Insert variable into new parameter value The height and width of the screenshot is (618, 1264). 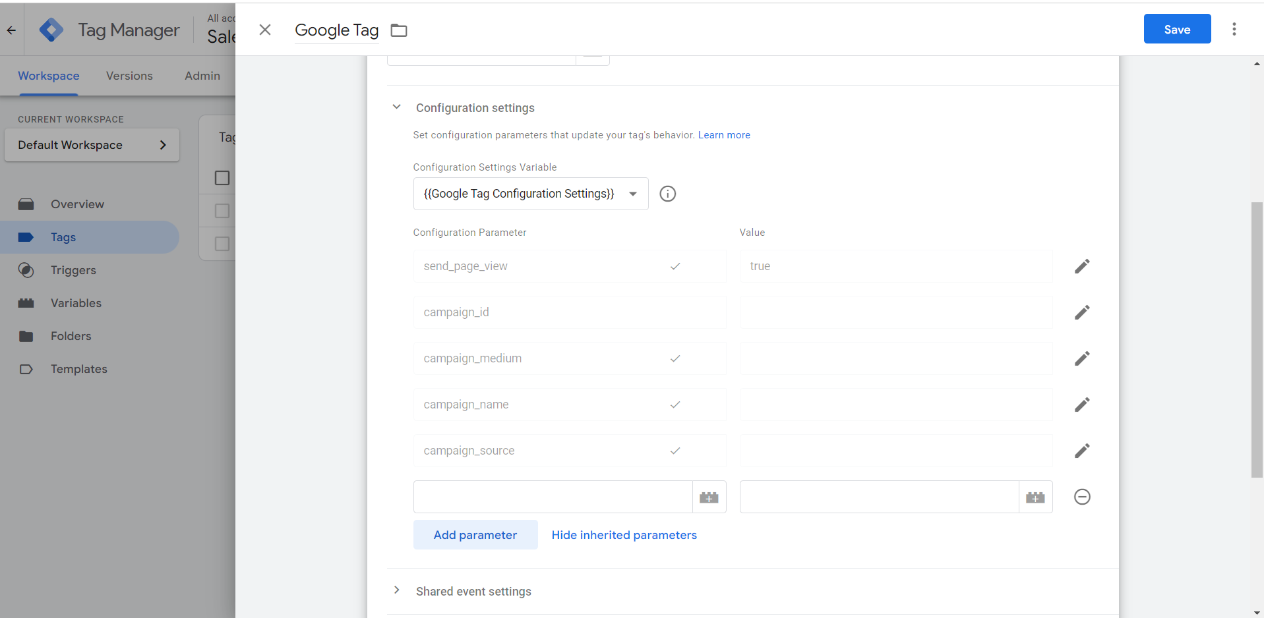pyautogui.click(x=1036, y=497)
